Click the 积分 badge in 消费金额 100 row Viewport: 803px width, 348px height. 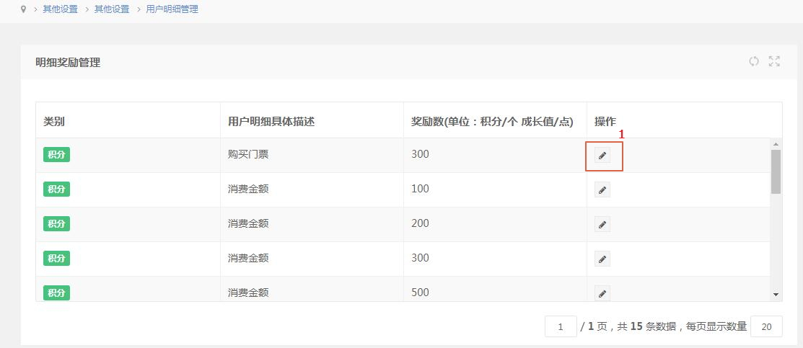56,189
